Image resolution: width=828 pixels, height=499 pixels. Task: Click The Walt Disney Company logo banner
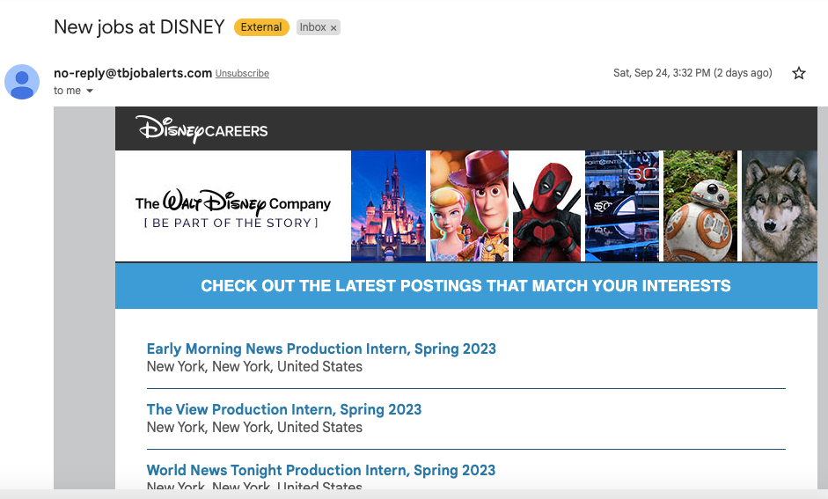tap(233, 203)
